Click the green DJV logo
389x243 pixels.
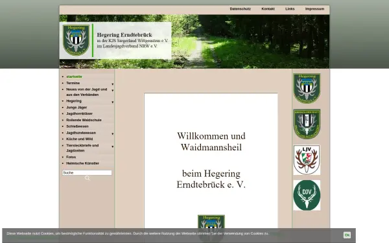307,196
